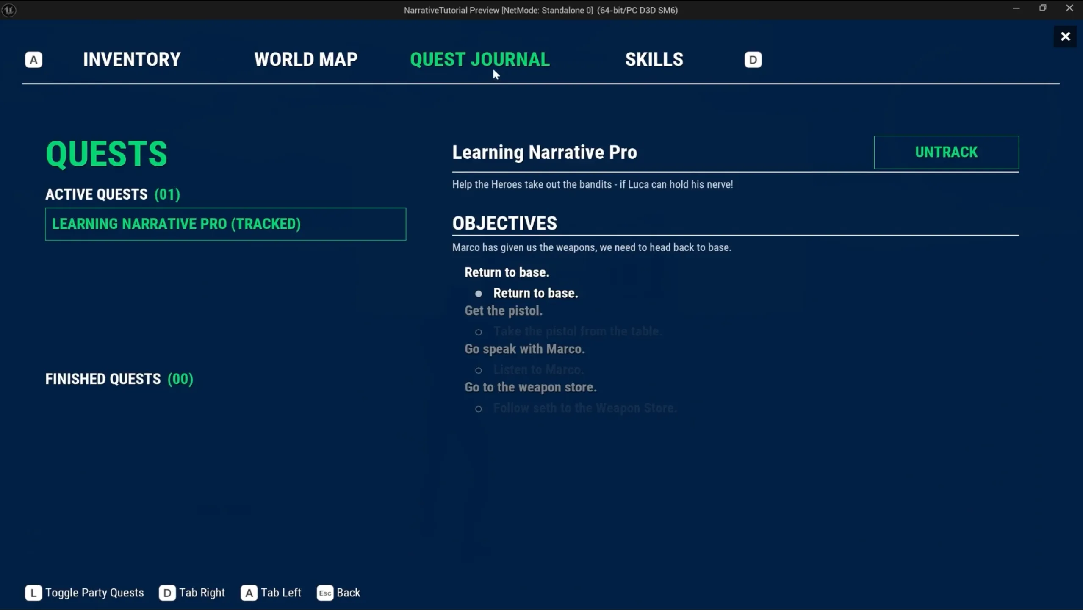This screenshot has width=1083, height=610.
Task: Close the menu with the X button
Action: coord(1065,36)
